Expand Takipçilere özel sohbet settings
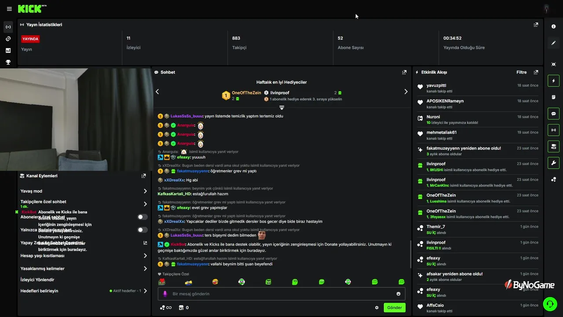The width and height of the screenshot is (563, 317). click(84, 204)
